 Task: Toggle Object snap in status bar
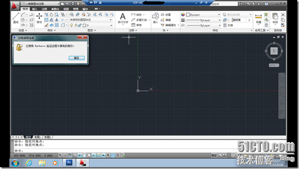click(x=84, y=155)
